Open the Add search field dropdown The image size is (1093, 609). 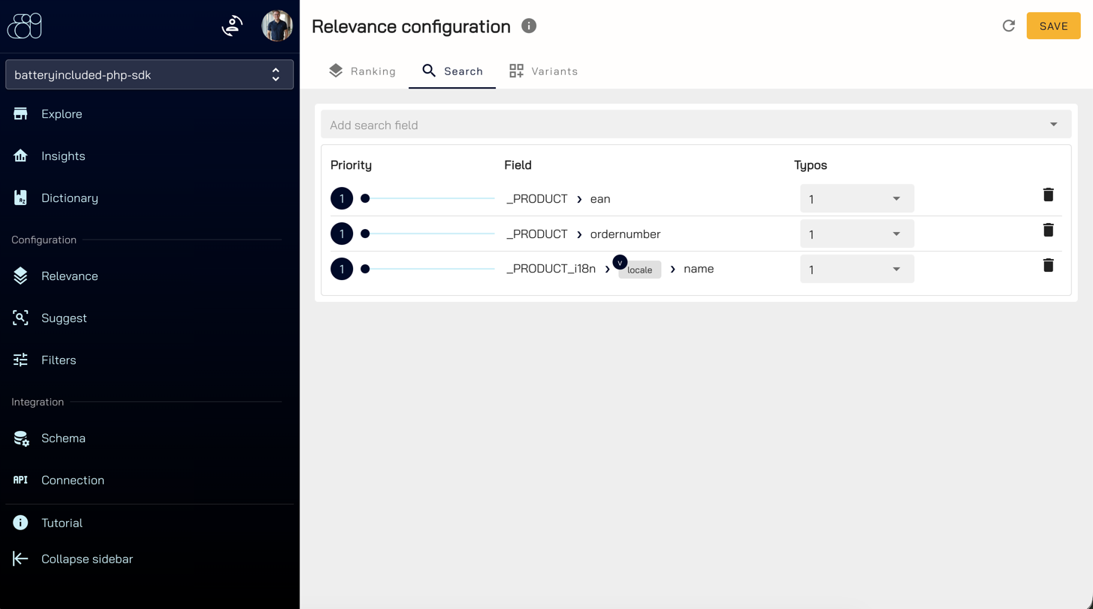696,125
